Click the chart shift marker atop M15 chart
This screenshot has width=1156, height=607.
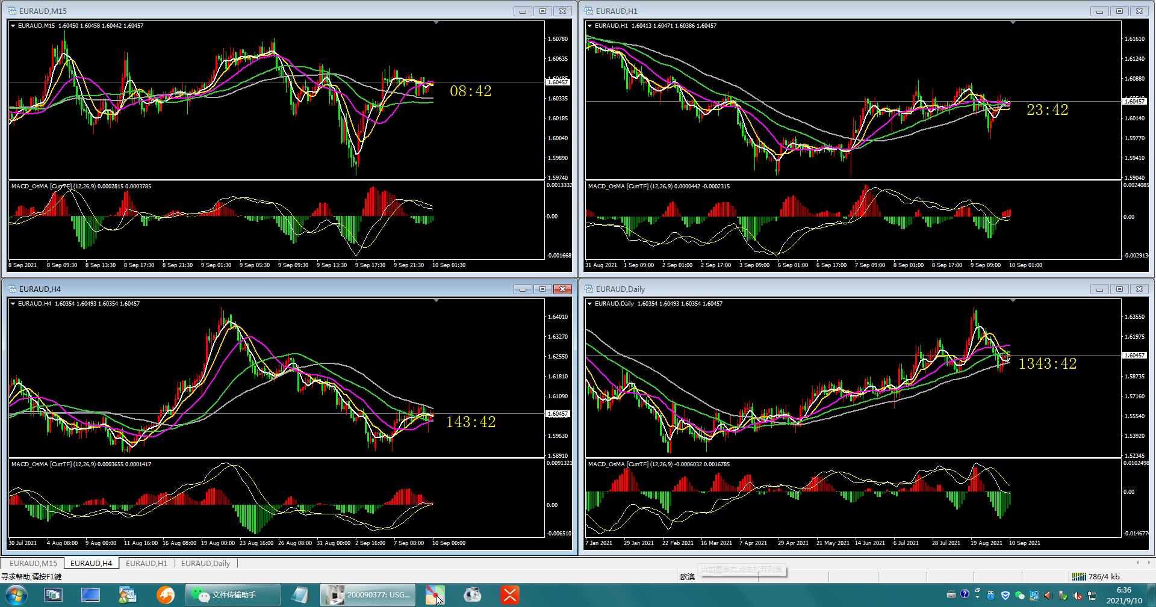click(437, 23)
